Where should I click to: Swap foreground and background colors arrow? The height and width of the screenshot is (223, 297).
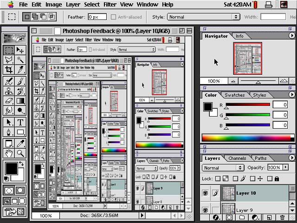(x=21, y=164)
